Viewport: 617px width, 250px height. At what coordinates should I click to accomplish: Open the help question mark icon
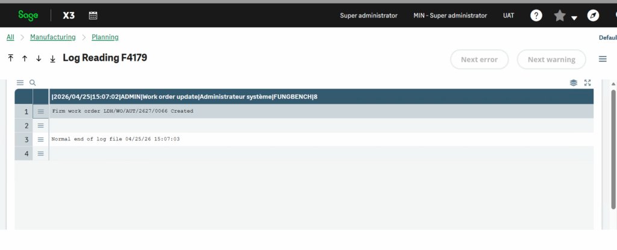(536, 16)
